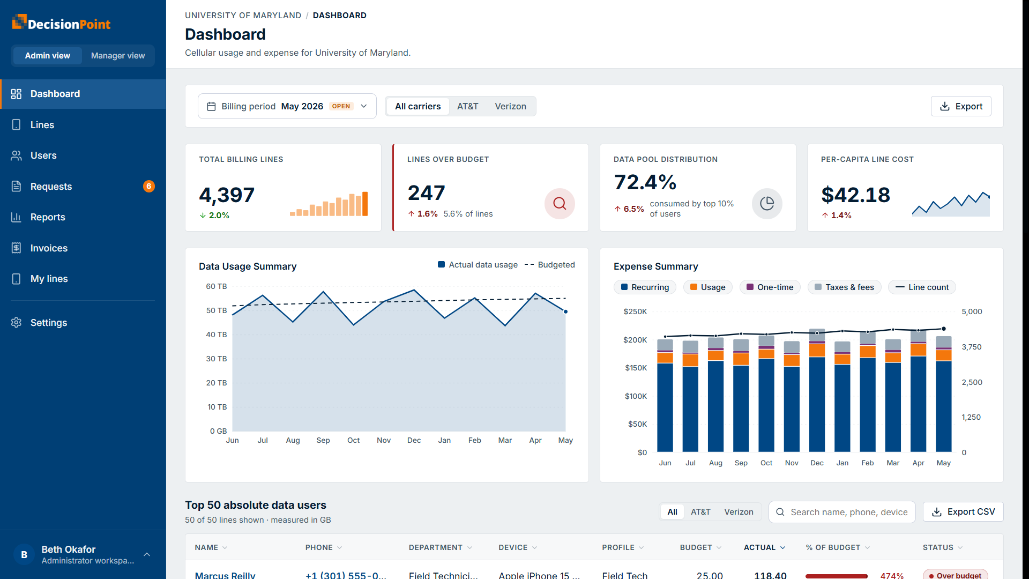Switch to Admin view

47,56
